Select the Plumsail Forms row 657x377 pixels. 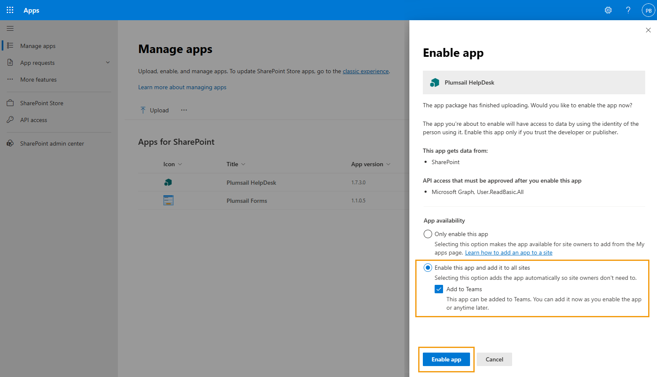click(x=247, y=201)
